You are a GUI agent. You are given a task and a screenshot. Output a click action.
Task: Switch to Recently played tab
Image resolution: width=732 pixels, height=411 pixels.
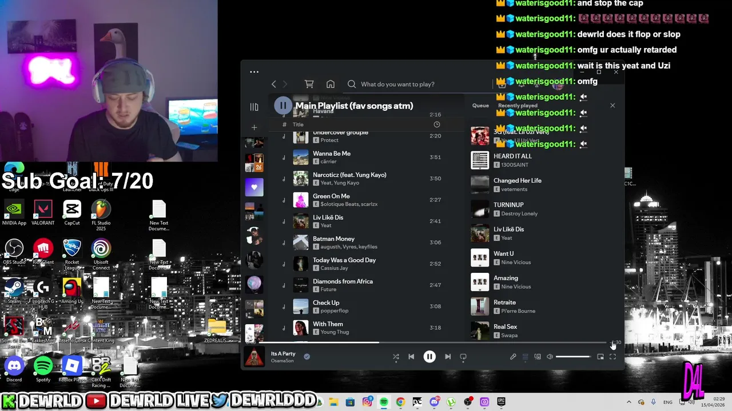coord(518,106)
